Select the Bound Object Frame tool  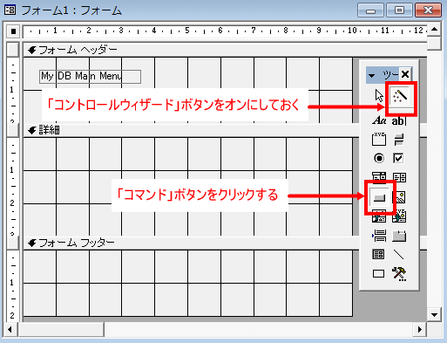tap(399, 216)
